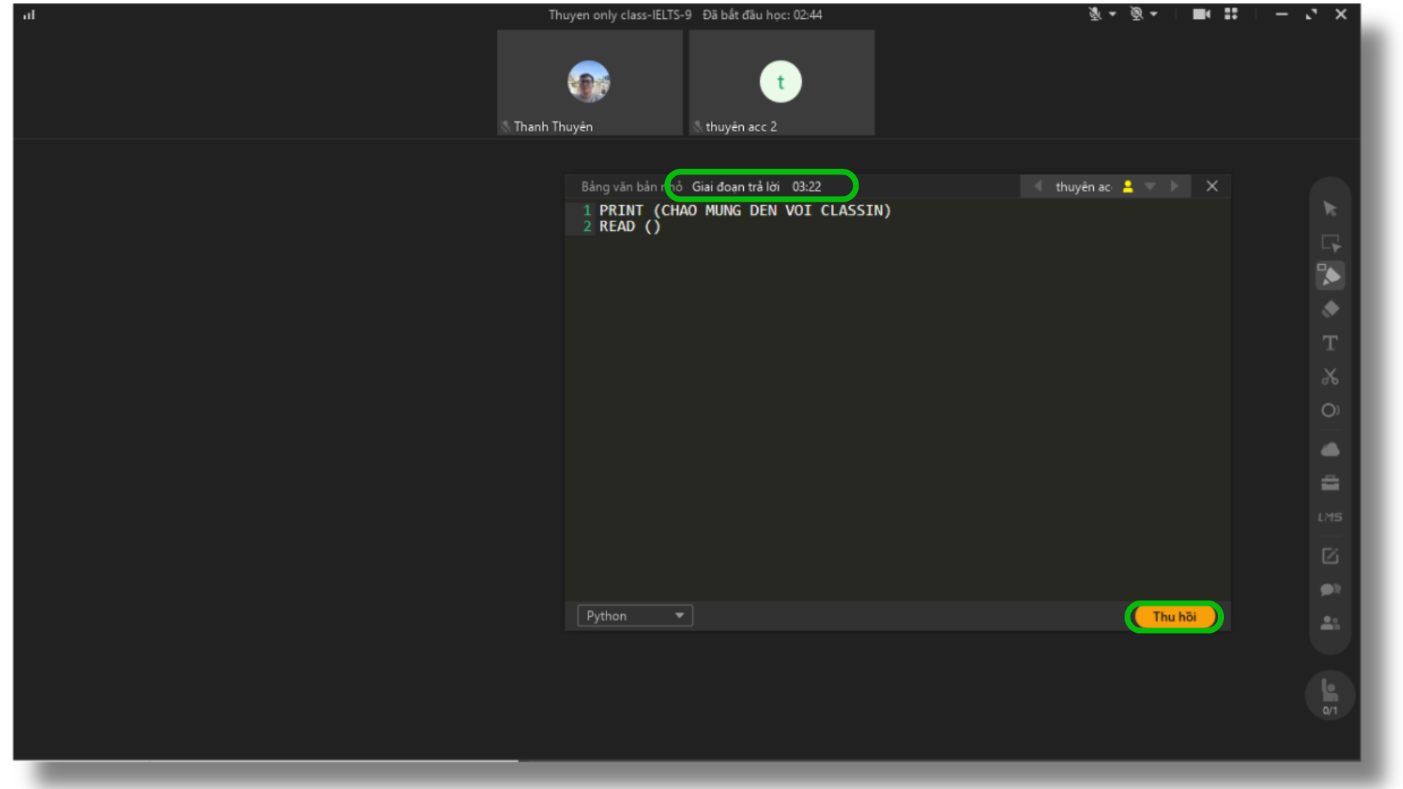
Task: Click the orange Thu hồi button
Action: tap(1174, 617)
